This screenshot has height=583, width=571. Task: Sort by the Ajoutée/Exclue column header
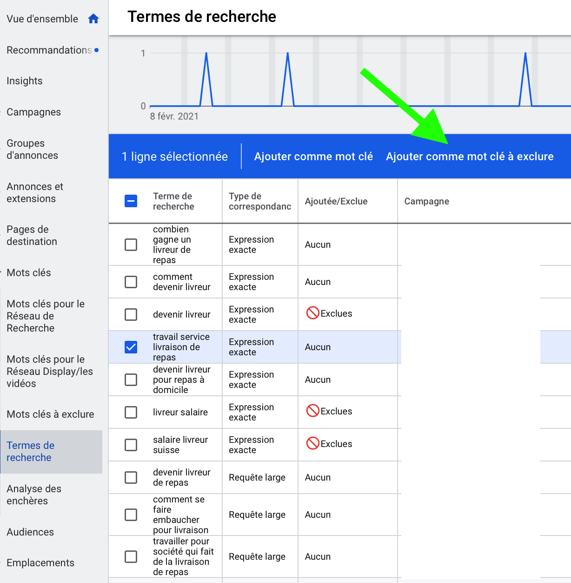tap(336, 201)
